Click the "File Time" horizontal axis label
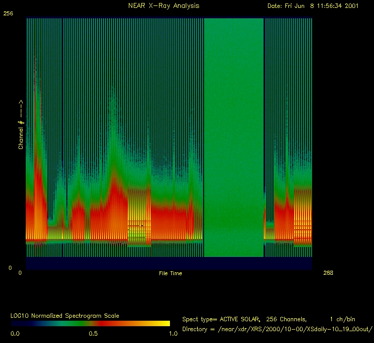 (x=170, y=273)
